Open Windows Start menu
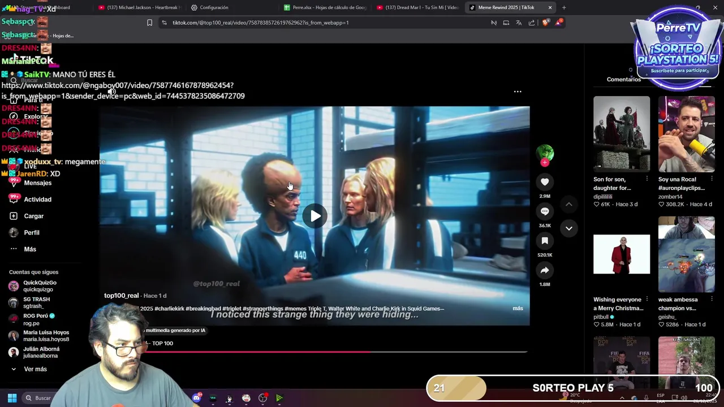This screenshot has width=724, height=407. pos(12,398)
